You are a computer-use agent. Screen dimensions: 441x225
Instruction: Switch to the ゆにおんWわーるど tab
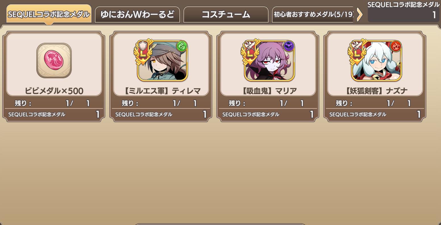(x=137, y=15)
